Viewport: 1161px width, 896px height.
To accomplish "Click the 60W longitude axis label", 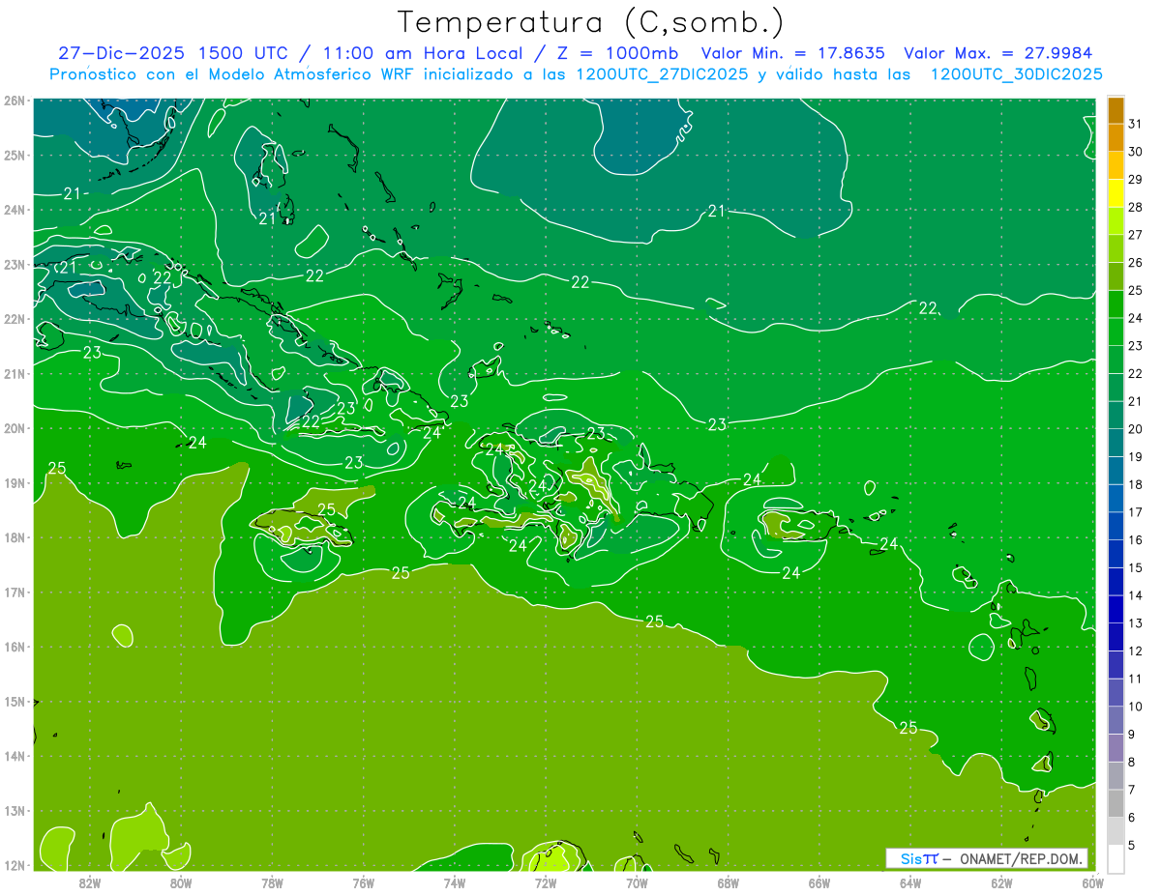I will pyautogui.click(x=1093, y=882).
